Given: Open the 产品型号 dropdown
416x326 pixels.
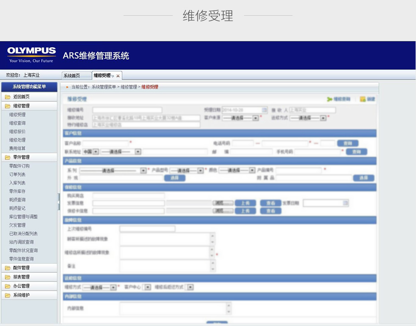Looking at the screenshot, I should click(200, 171).
